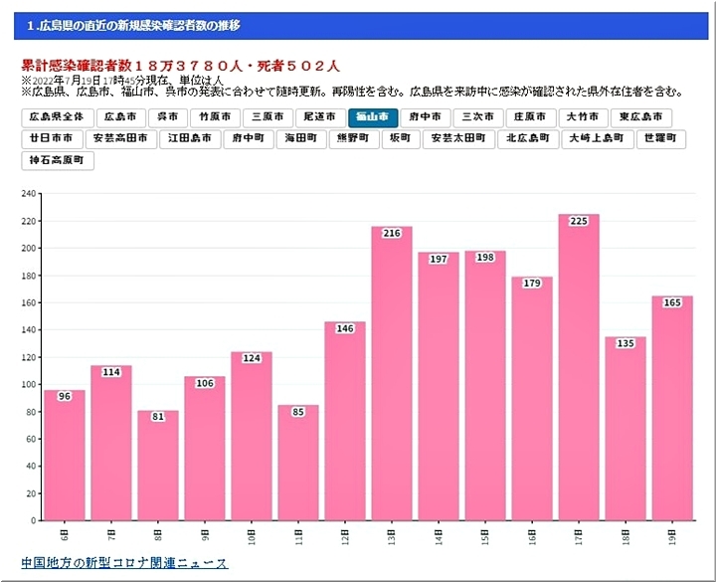Click the 17日 bar showing 225
716x582 pixels.
click(x=579, y=368)
